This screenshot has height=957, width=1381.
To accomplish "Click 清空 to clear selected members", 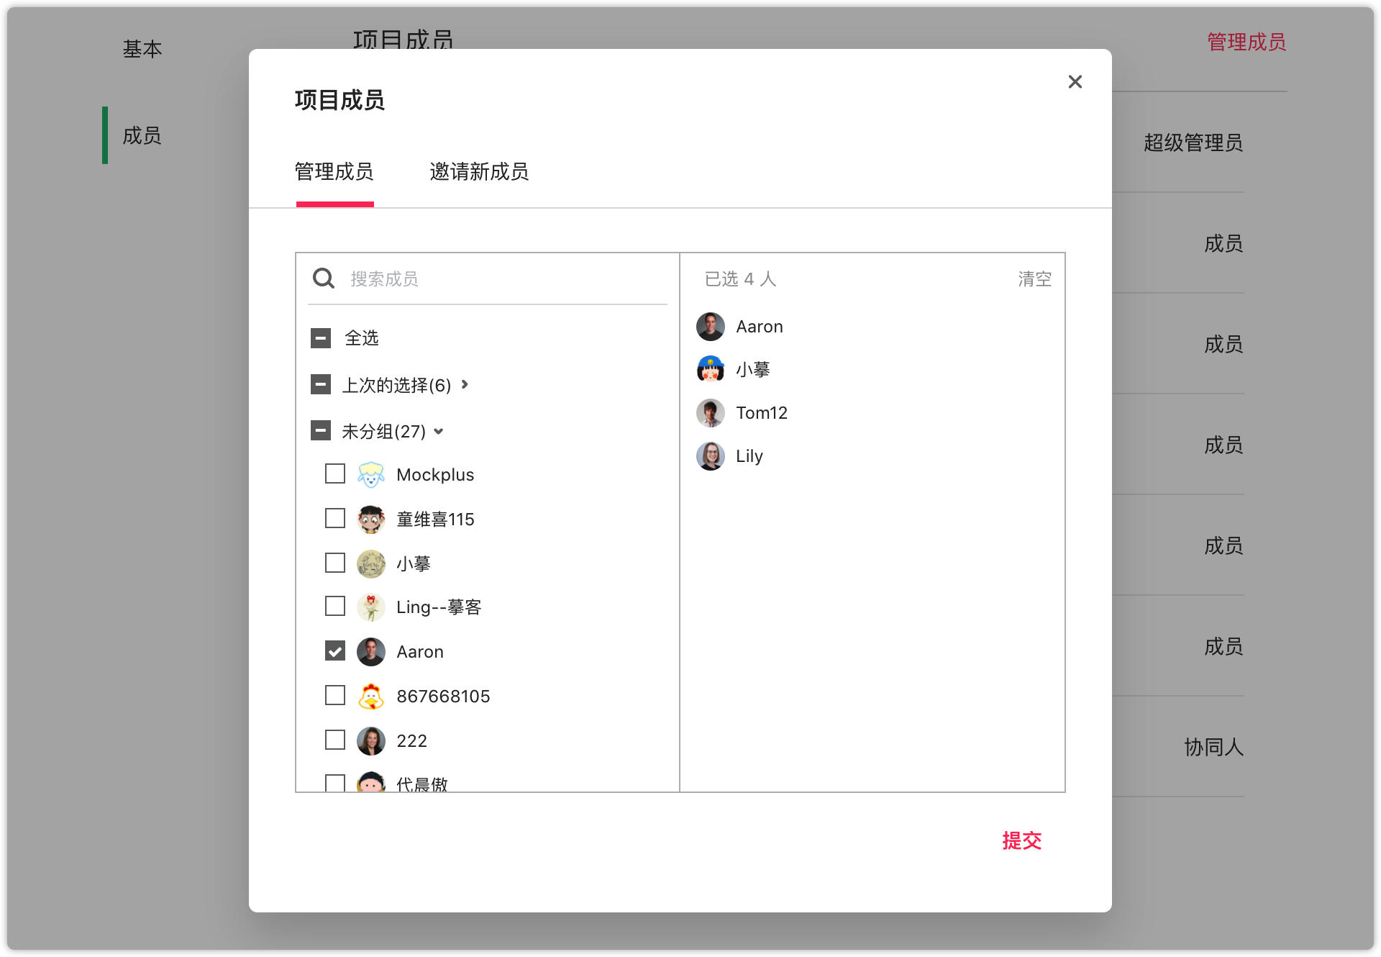I will click(1034, 279).
